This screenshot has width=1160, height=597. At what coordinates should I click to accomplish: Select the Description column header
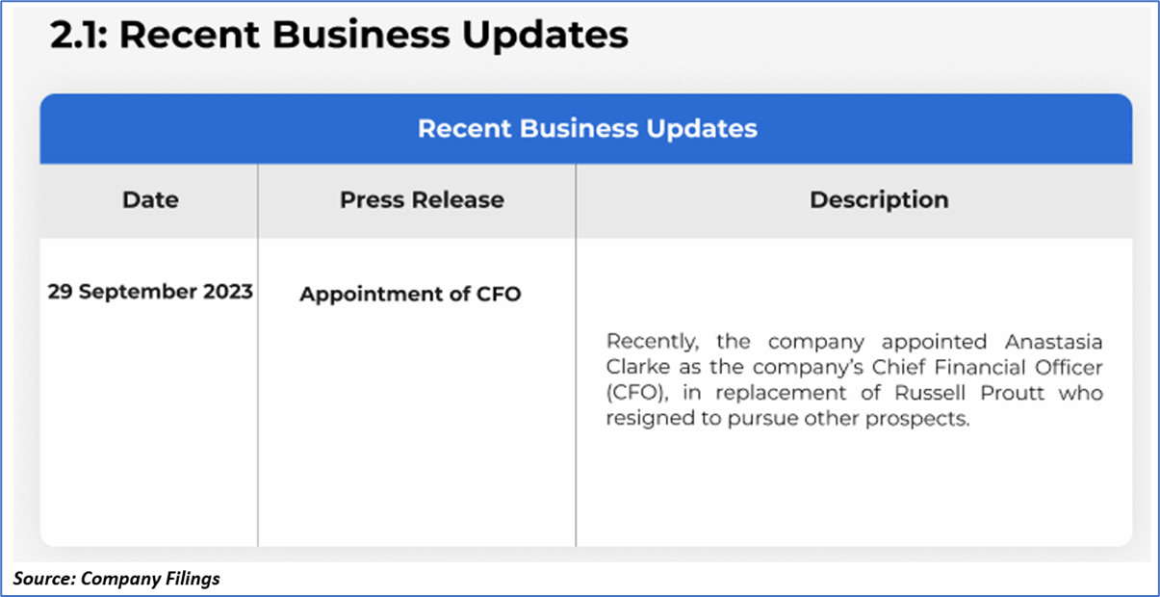[x=878, y=200]
